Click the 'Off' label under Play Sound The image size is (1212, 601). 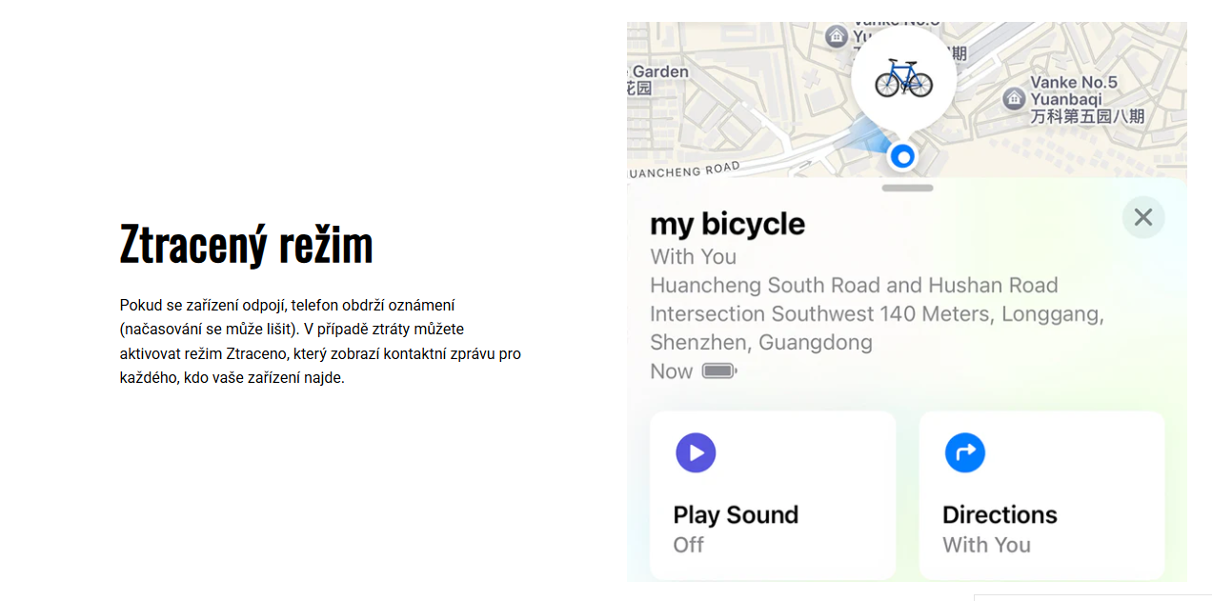click(x=688, y=545)
